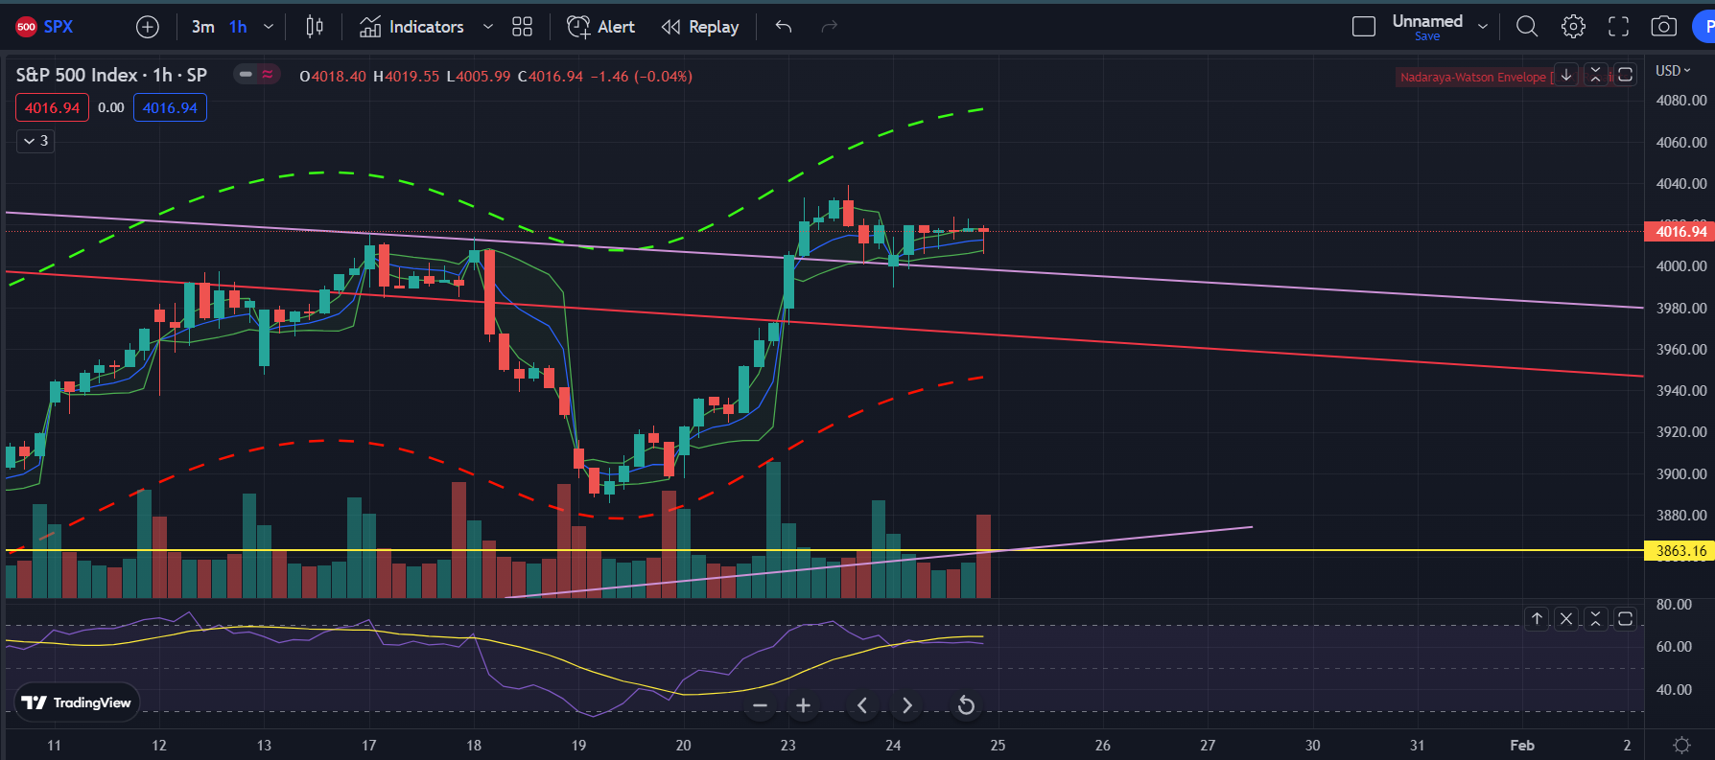Click the red sell price 4016.94 box

(52, 107)
